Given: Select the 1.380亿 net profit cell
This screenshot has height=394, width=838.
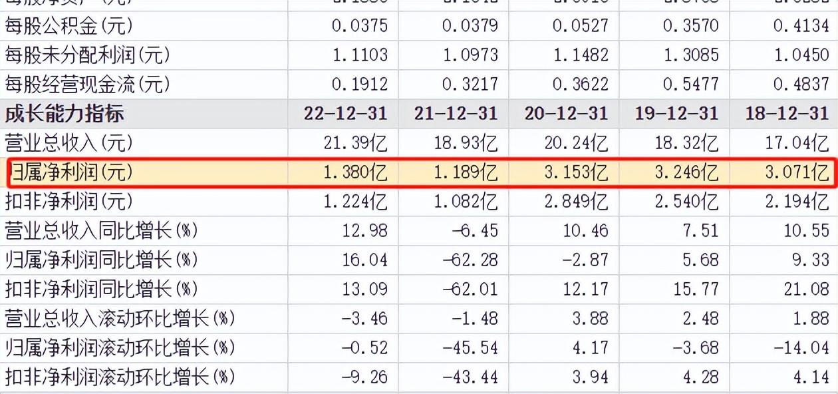Looking at the screenshot, I should pyautogui.click(x=356, y=172).
